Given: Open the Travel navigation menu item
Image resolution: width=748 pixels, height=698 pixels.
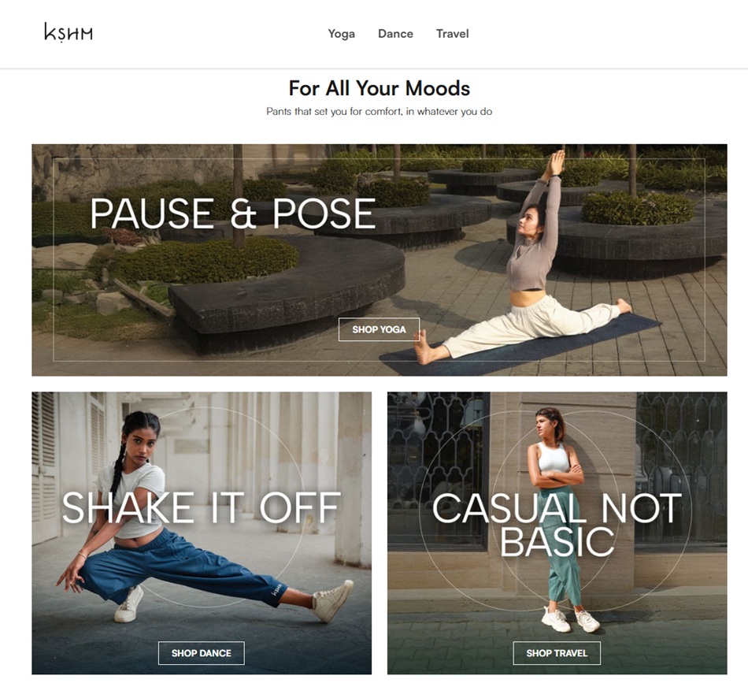Looking at the screenshot, I should pos(452,34).
